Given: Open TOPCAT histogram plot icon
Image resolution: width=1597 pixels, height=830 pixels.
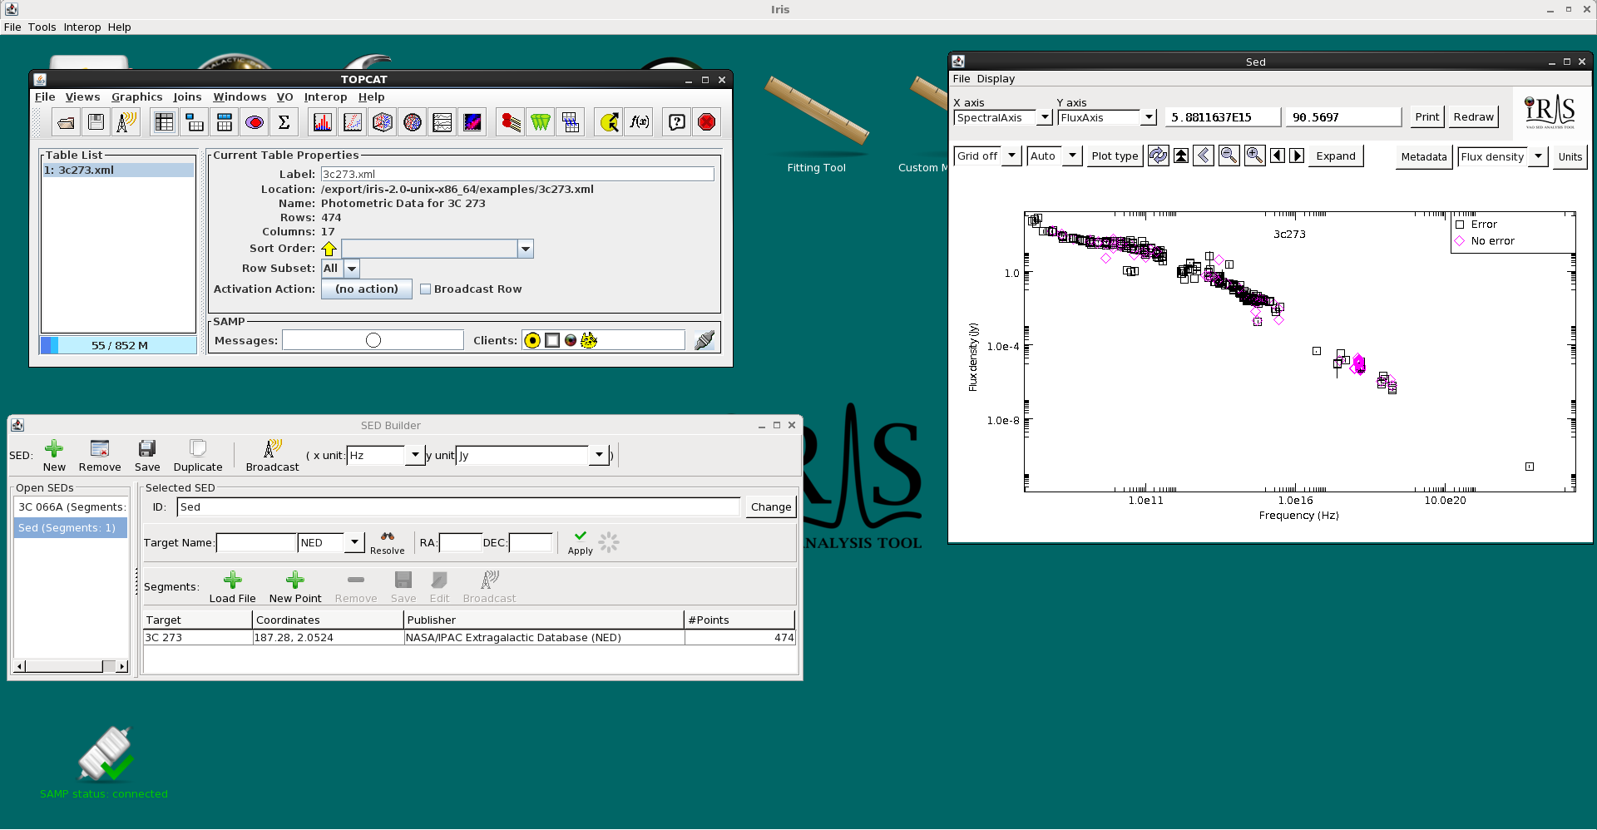Looking at the screenshot, I should (x=322, y=122).
